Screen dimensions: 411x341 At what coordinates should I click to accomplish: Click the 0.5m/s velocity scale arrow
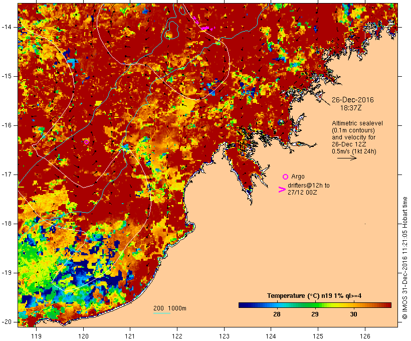347,158
